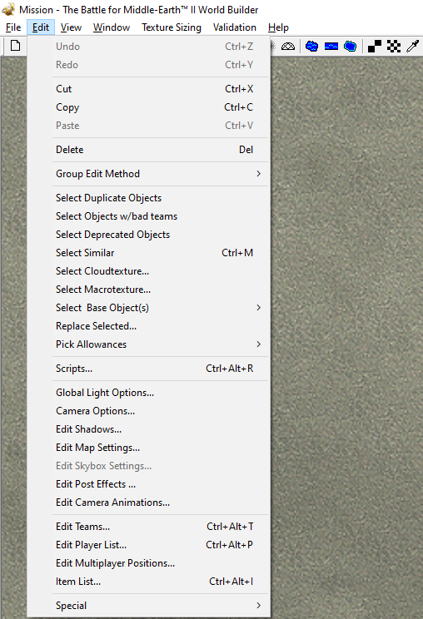The image size is (423, 619).
Task: Open Edit Player List
Action: (x=160, y=545)
